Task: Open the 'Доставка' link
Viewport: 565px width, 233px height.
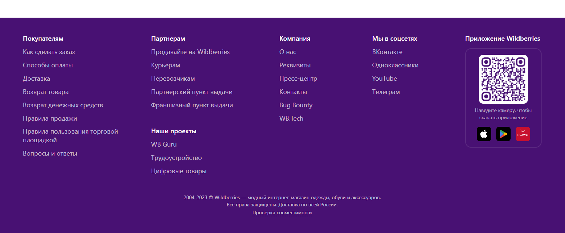Action: 36,79
